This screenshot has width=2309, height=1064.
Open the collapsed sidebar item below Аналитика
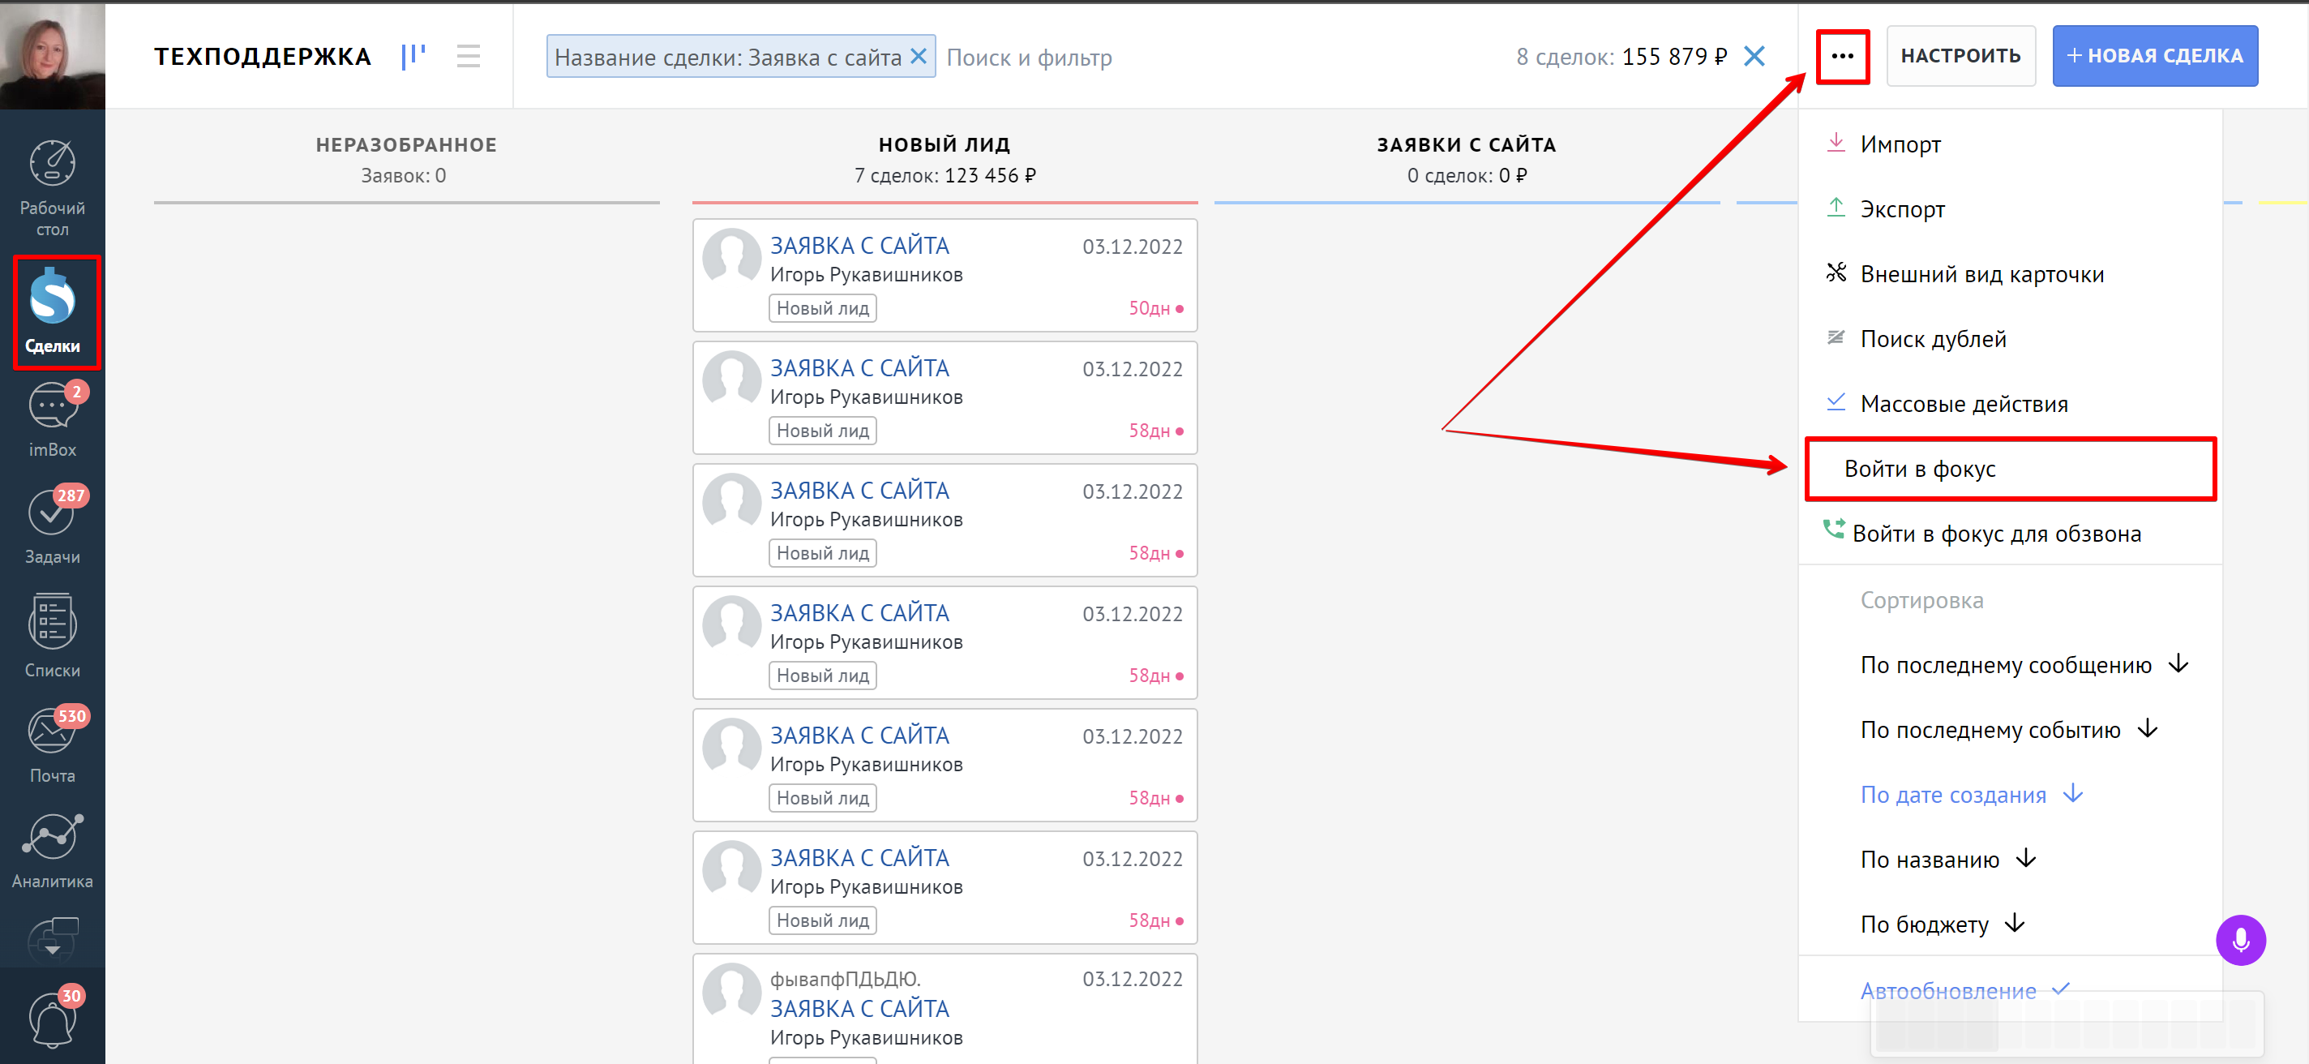click(52, 938)
